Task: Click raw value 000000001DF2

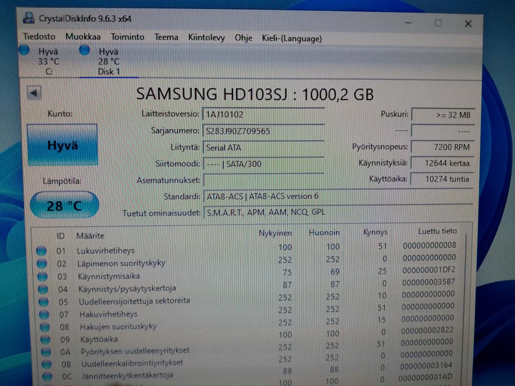Action: tap(429, 270)
